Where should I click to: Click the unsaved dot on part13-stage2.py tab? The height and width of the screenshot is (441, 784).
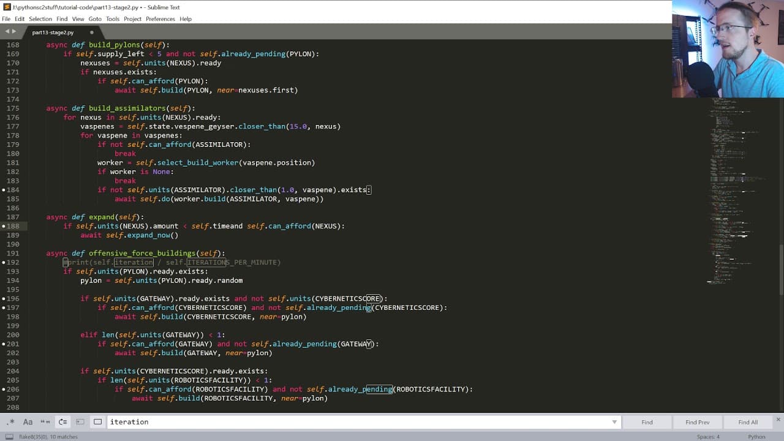92,32
